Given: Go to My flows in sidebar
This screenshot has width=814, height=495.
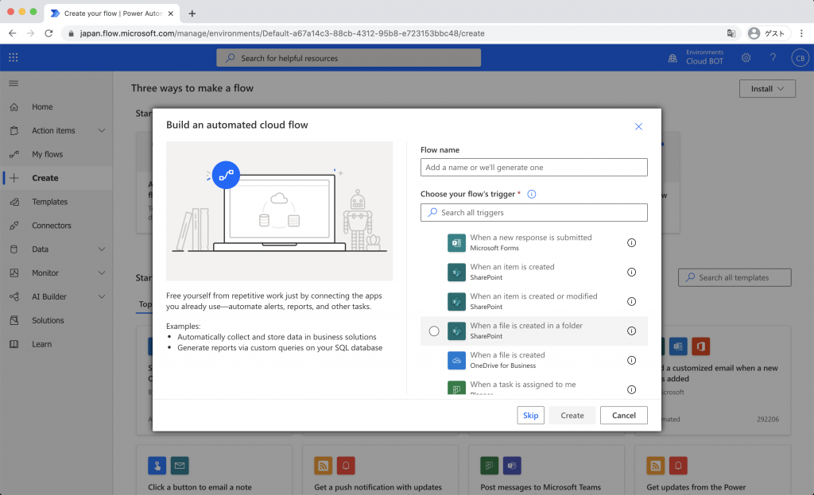Looking at the screenshot, I should click(56, 154).
